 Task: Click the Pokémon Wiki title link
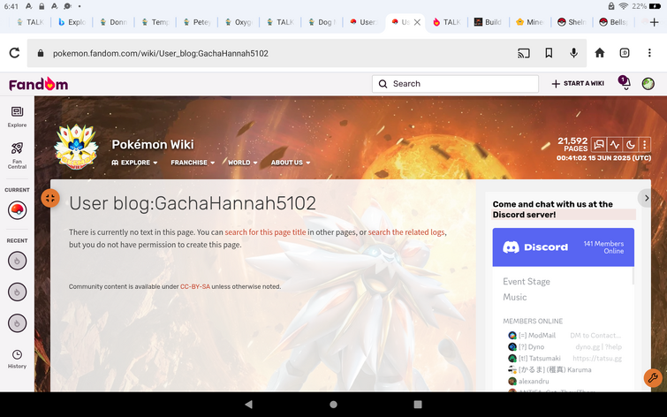(153, 145)
